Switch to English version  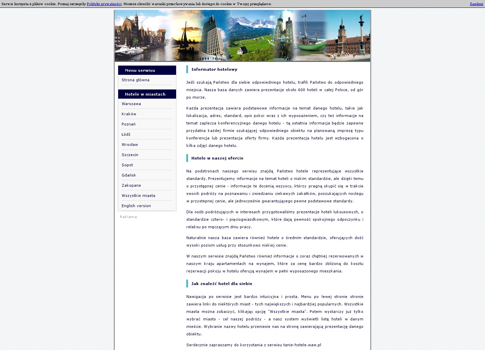pyautogui.click(x=136, y=206)
